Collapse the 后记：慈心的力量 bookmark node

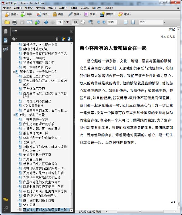point(14,115)
